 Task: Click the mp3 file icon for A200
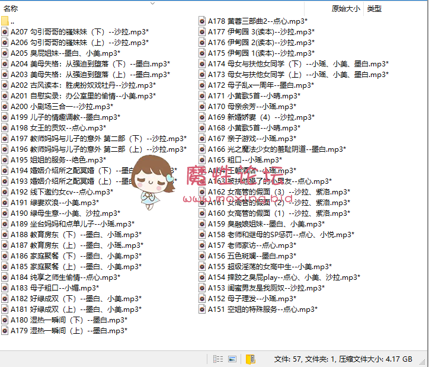[5, 107]
